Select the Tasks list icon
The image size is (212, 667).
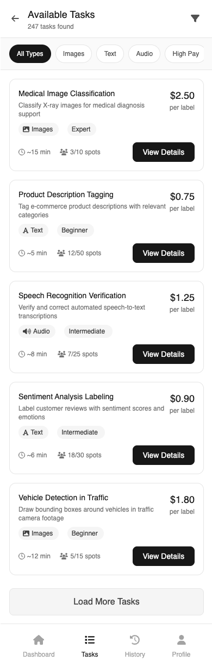pos(90,640)
